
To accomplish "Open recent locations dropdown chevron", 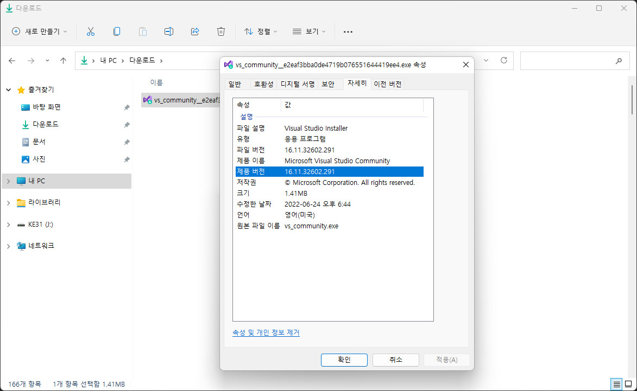I will point(47,61).
